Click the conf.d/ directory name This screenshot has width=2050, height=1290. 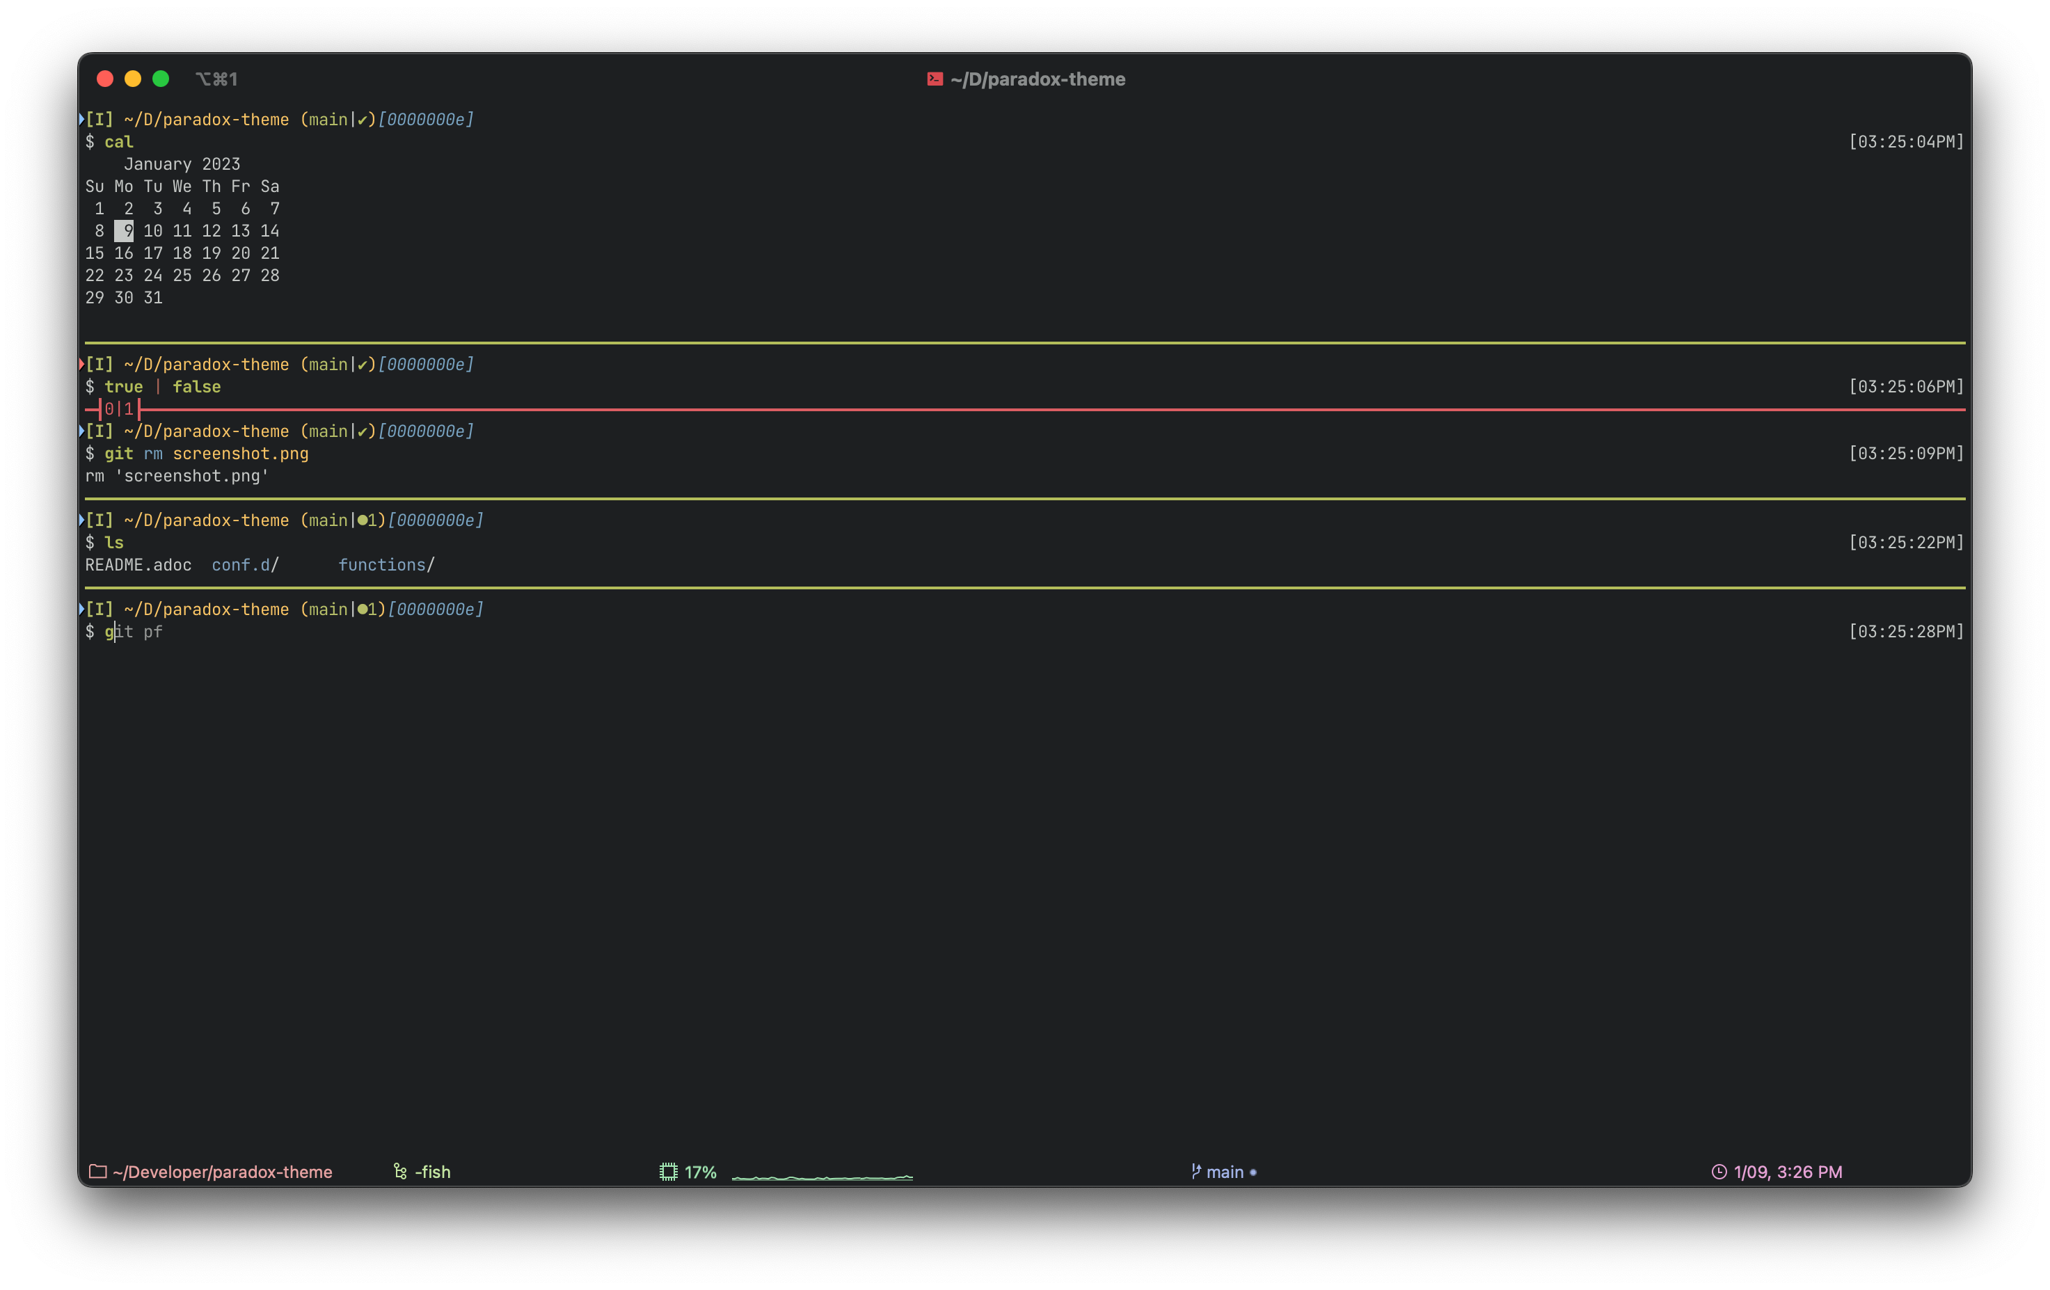click(244, 564)
